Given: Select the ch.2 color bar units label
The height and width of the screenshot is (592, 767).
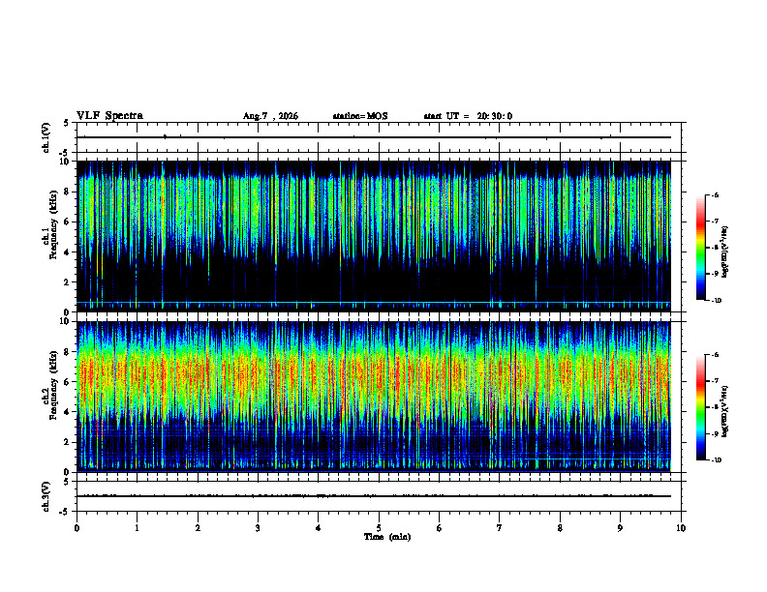Looking at the screenshot, I should click(725, 411).
